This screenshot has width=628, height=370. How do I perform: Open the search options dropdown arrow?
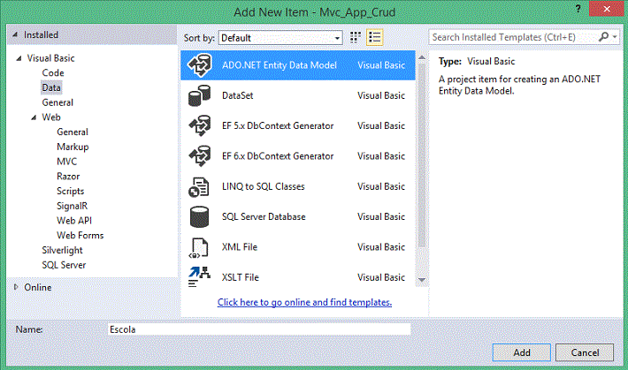[615, 37]
